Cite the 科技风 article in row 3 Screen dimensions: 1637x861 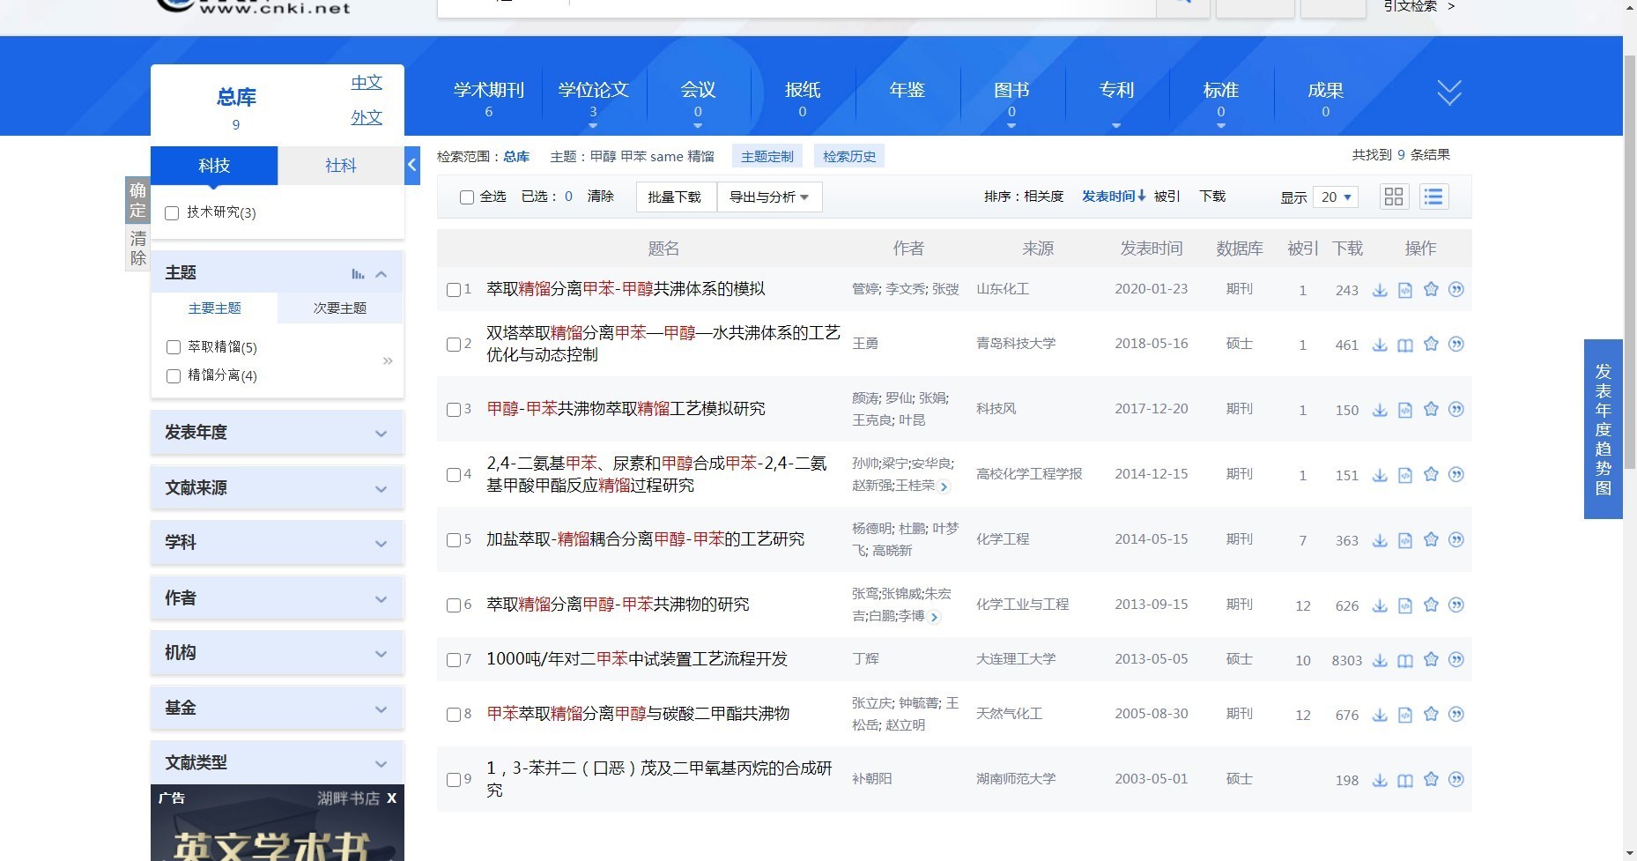coord(1456,409)
